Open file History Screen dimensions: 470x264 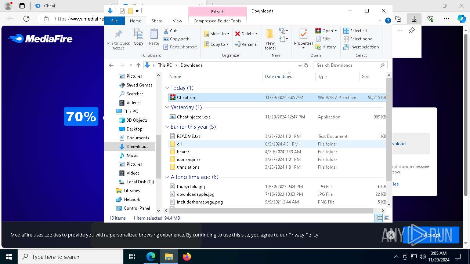pyautogui.click(x=326, y=47)
